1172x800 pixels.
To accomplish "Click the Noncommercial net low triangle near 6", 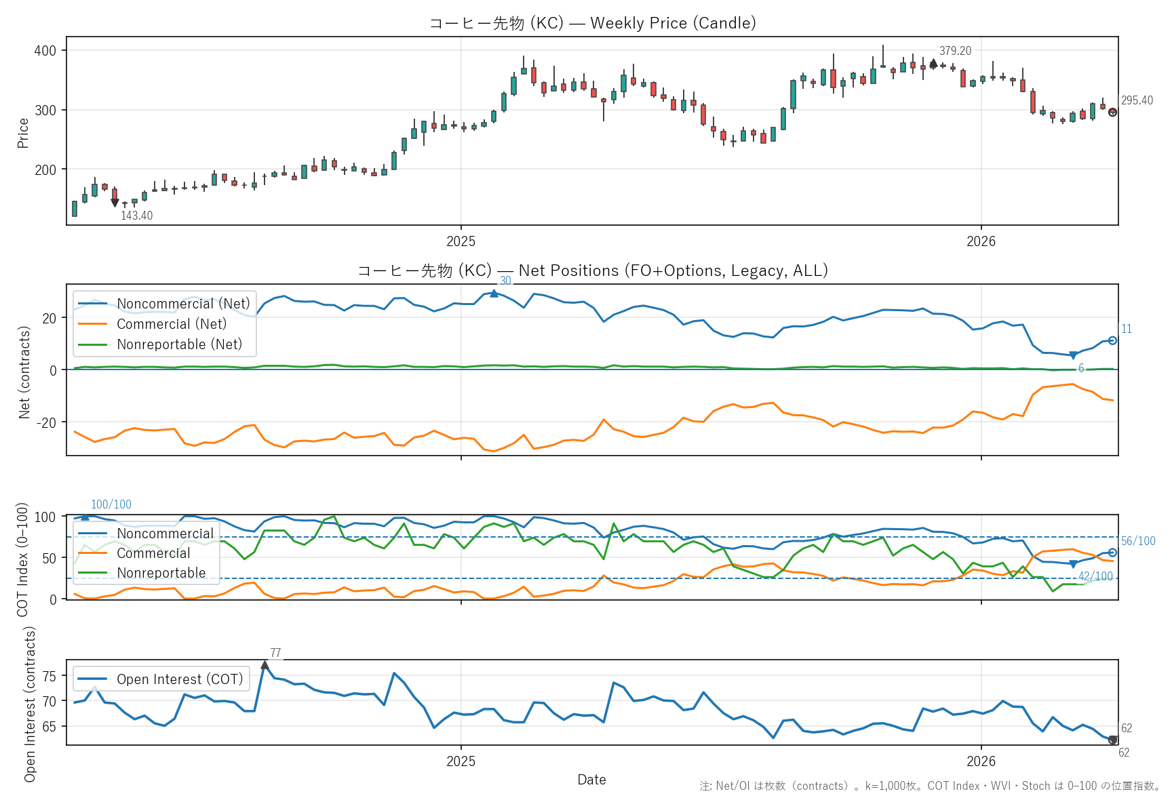I will 1073,355.
